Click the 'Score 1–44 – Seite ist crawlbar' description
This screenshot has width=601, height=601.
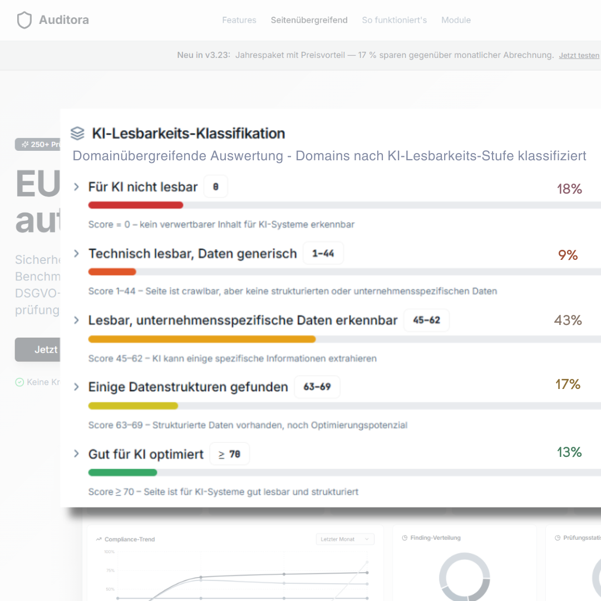click(x=293, y=291)
